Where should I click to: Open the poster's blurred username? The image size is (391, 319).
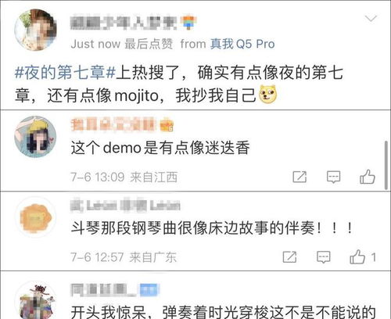(x=124, y=23)
